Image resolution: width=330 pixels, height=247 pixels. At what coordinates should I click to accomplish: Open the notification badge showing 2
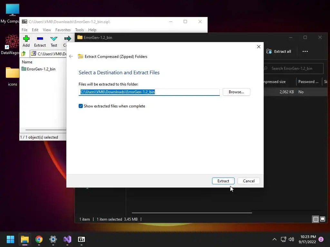click(x=321, y=239)
